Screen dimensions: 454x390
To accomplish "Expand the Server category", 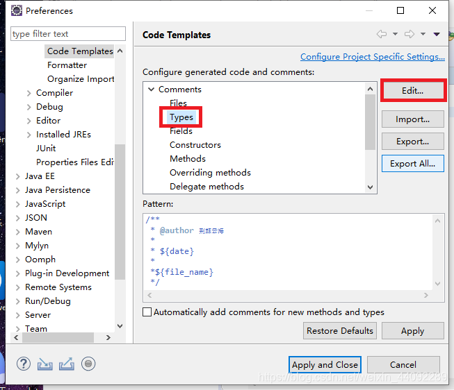I will click(x=17, y=315).
